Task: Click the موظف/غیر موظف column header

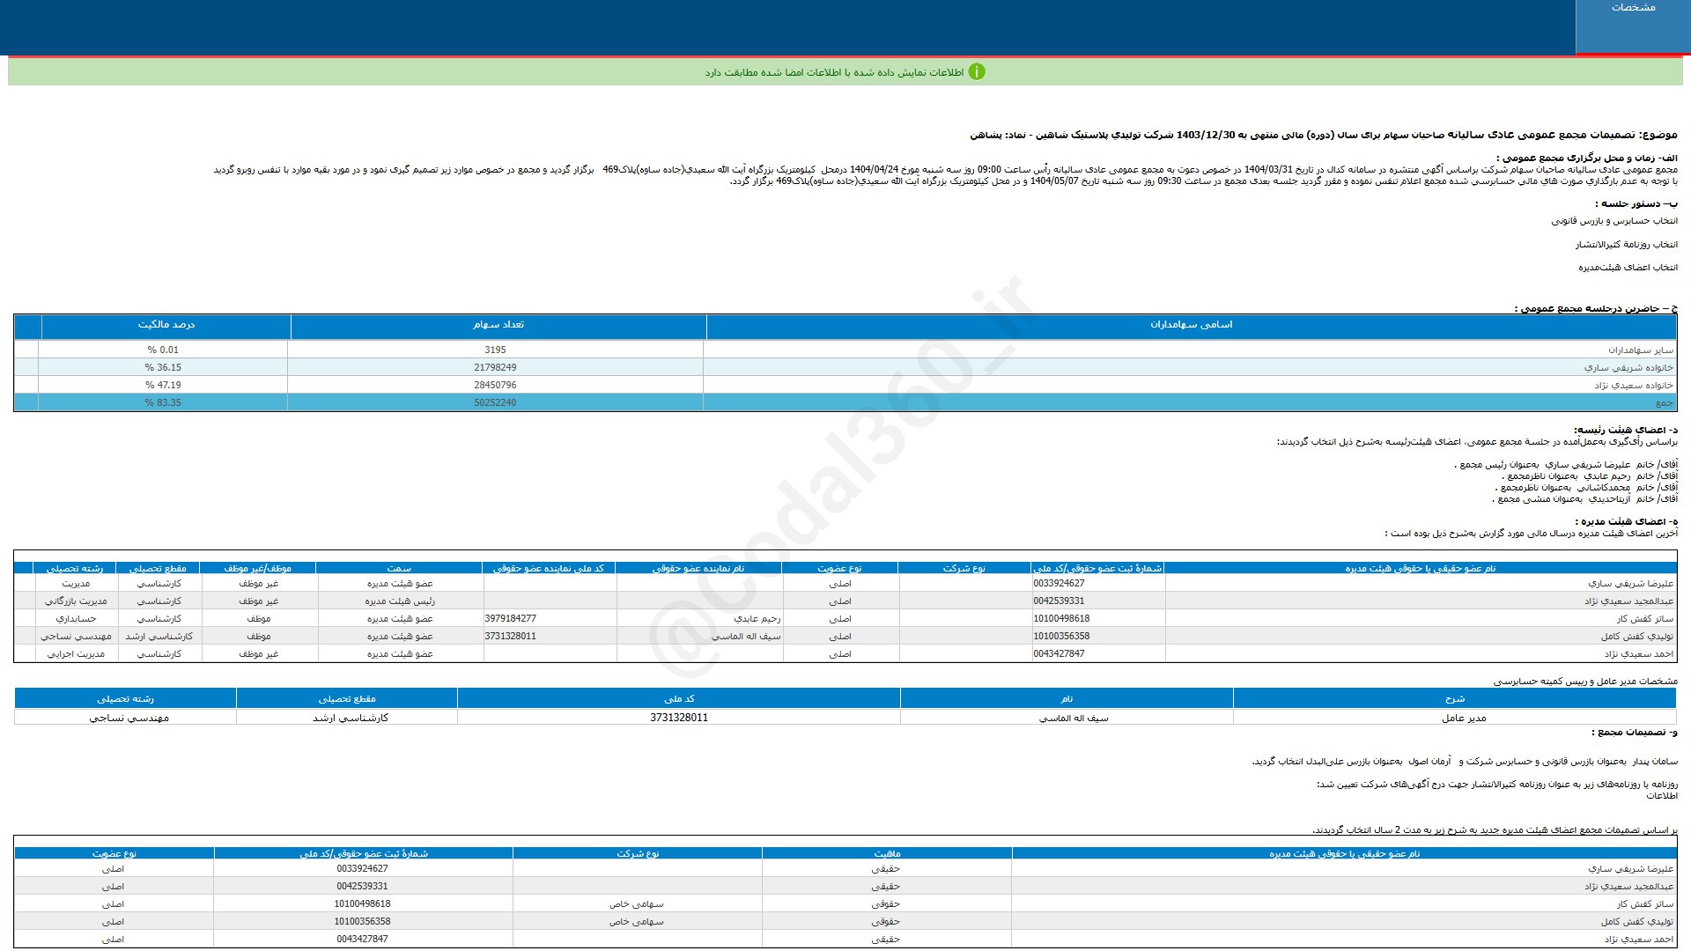Action: coord(257,568)
